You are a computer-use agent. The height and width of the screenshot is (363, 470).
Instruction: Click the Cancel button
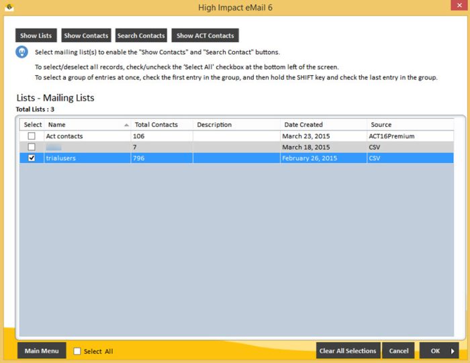coord(398,351)
